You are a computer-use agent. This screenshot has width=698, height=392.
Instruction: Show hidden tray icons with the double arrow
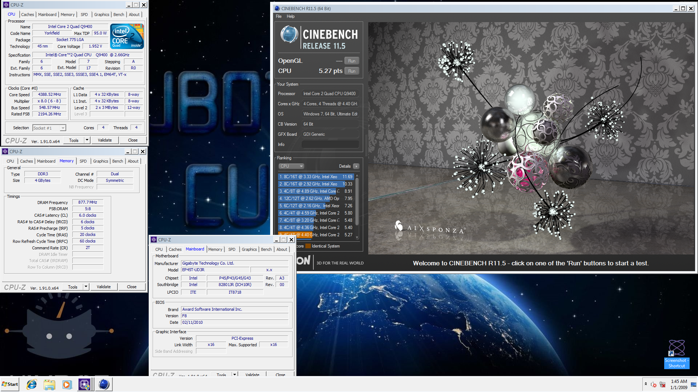(646, 384)
